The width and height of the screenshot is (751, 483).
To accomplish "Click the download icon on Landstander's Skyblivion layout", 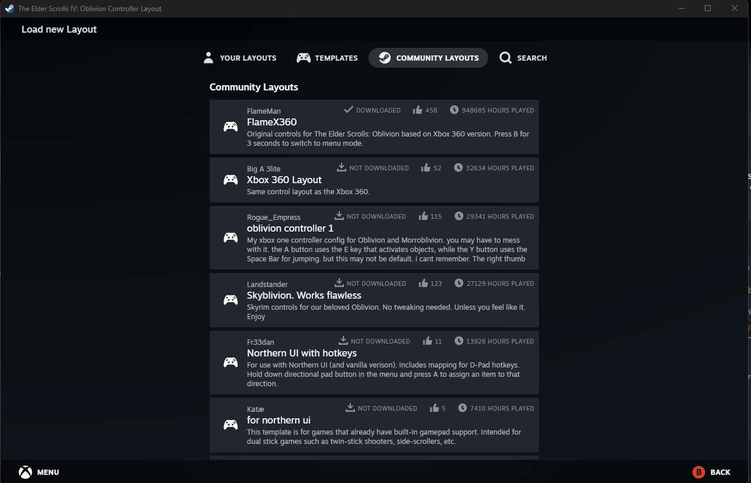I will (339, 283).
